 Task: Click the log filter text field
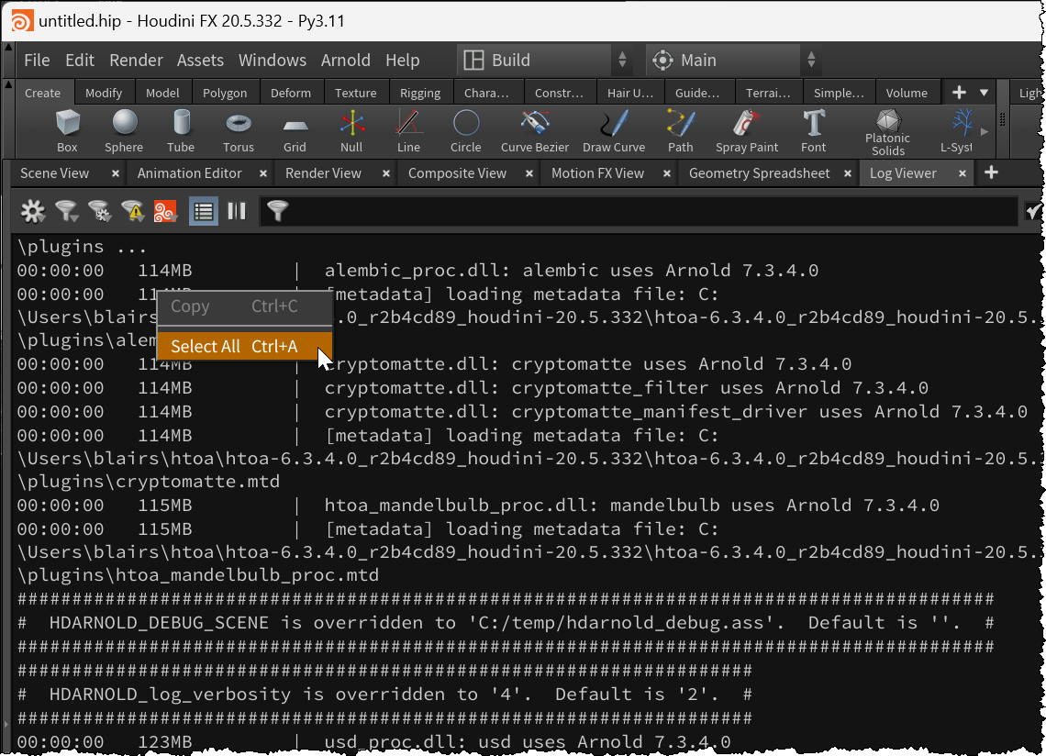(642, 212)
